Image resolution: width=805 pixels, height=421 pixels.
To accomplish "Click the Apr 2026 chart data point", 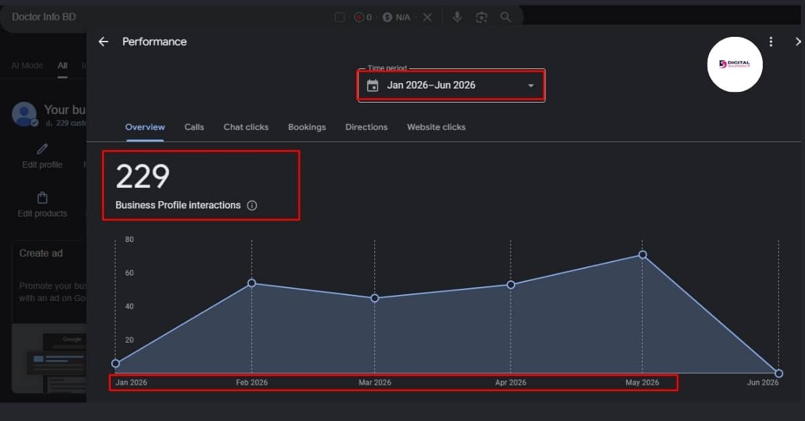I will [511, 285].
